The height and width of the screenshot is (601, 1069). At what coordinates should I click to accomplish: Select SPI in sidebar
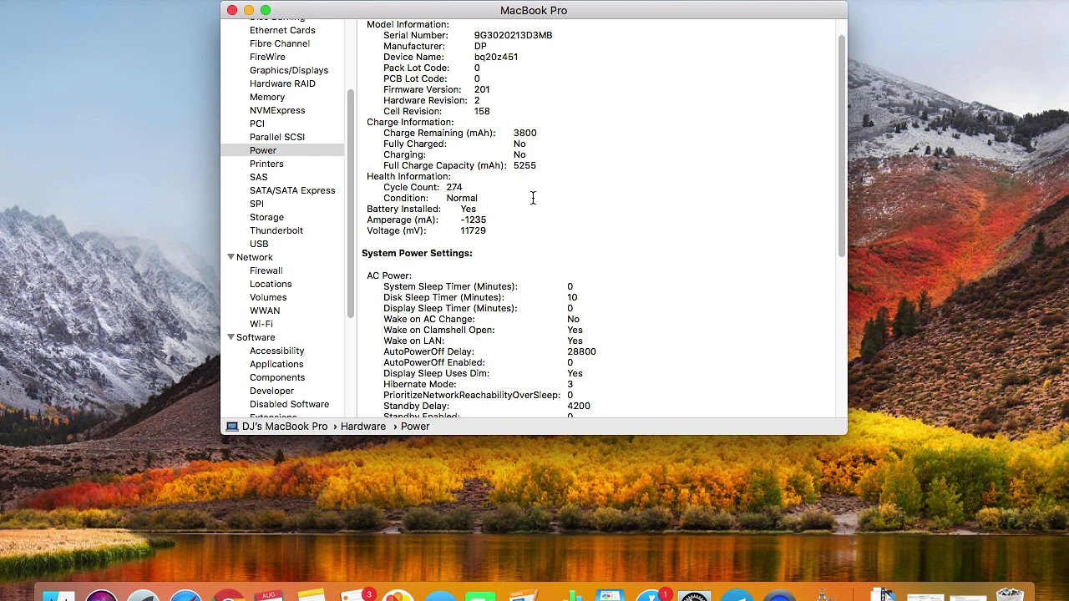click(x=256, y=204)
